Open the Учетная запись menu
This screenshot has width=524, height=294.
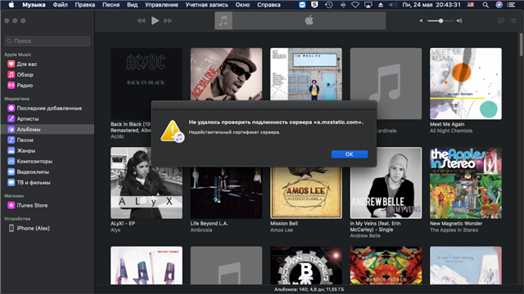207,5
